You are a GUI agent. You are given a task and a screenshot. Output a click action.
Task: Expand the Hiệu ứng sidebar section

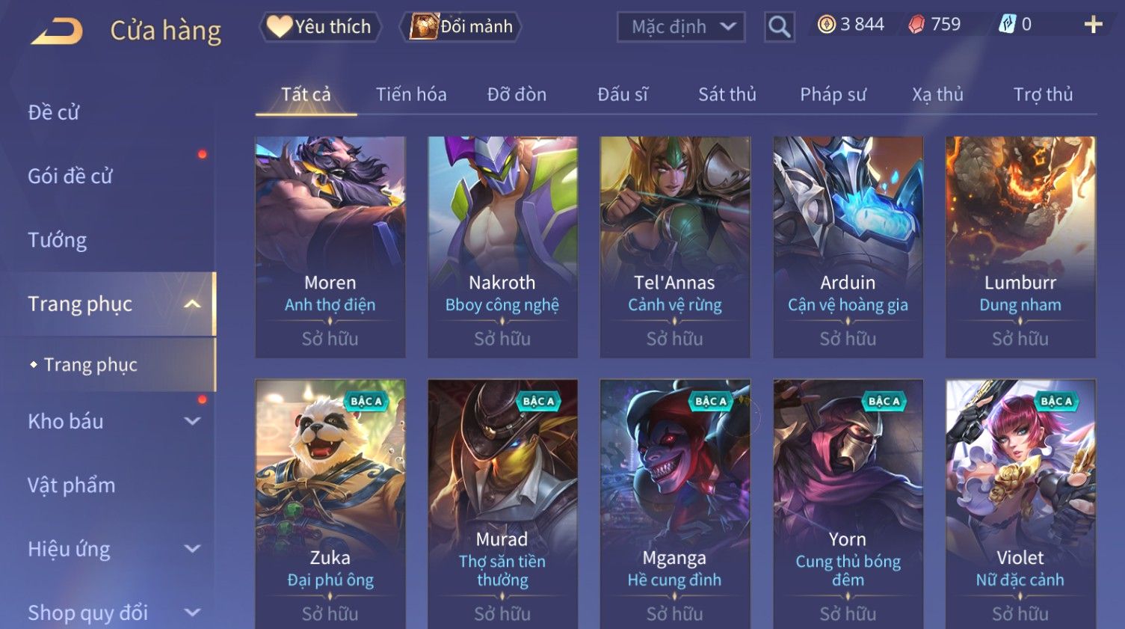[192, 549]
